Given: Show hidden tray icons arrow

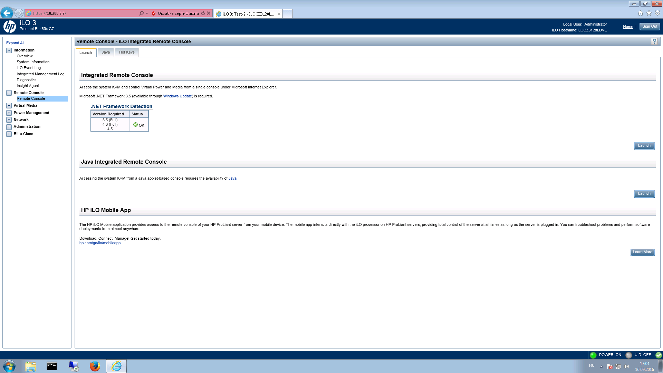Looking at the screenshot, I should pyautogui.click(x=601, y=367).
